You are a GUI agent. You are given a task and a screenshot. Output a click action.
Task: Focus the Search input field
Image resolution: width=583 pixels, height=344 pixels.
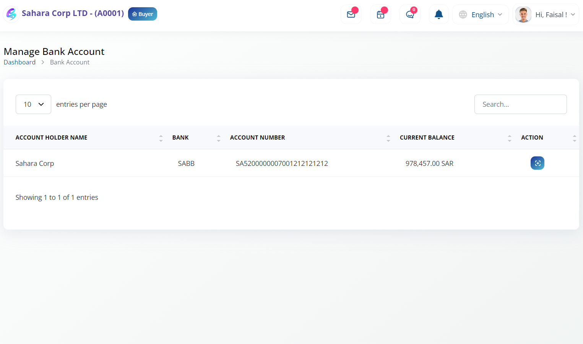[520, 104]
